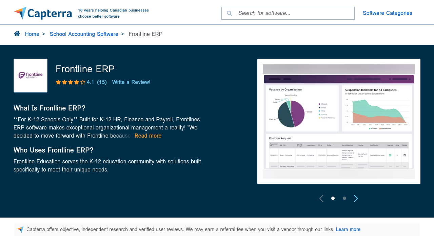Select the second carousel dot
434x244 pixels.
click(344, 198)
